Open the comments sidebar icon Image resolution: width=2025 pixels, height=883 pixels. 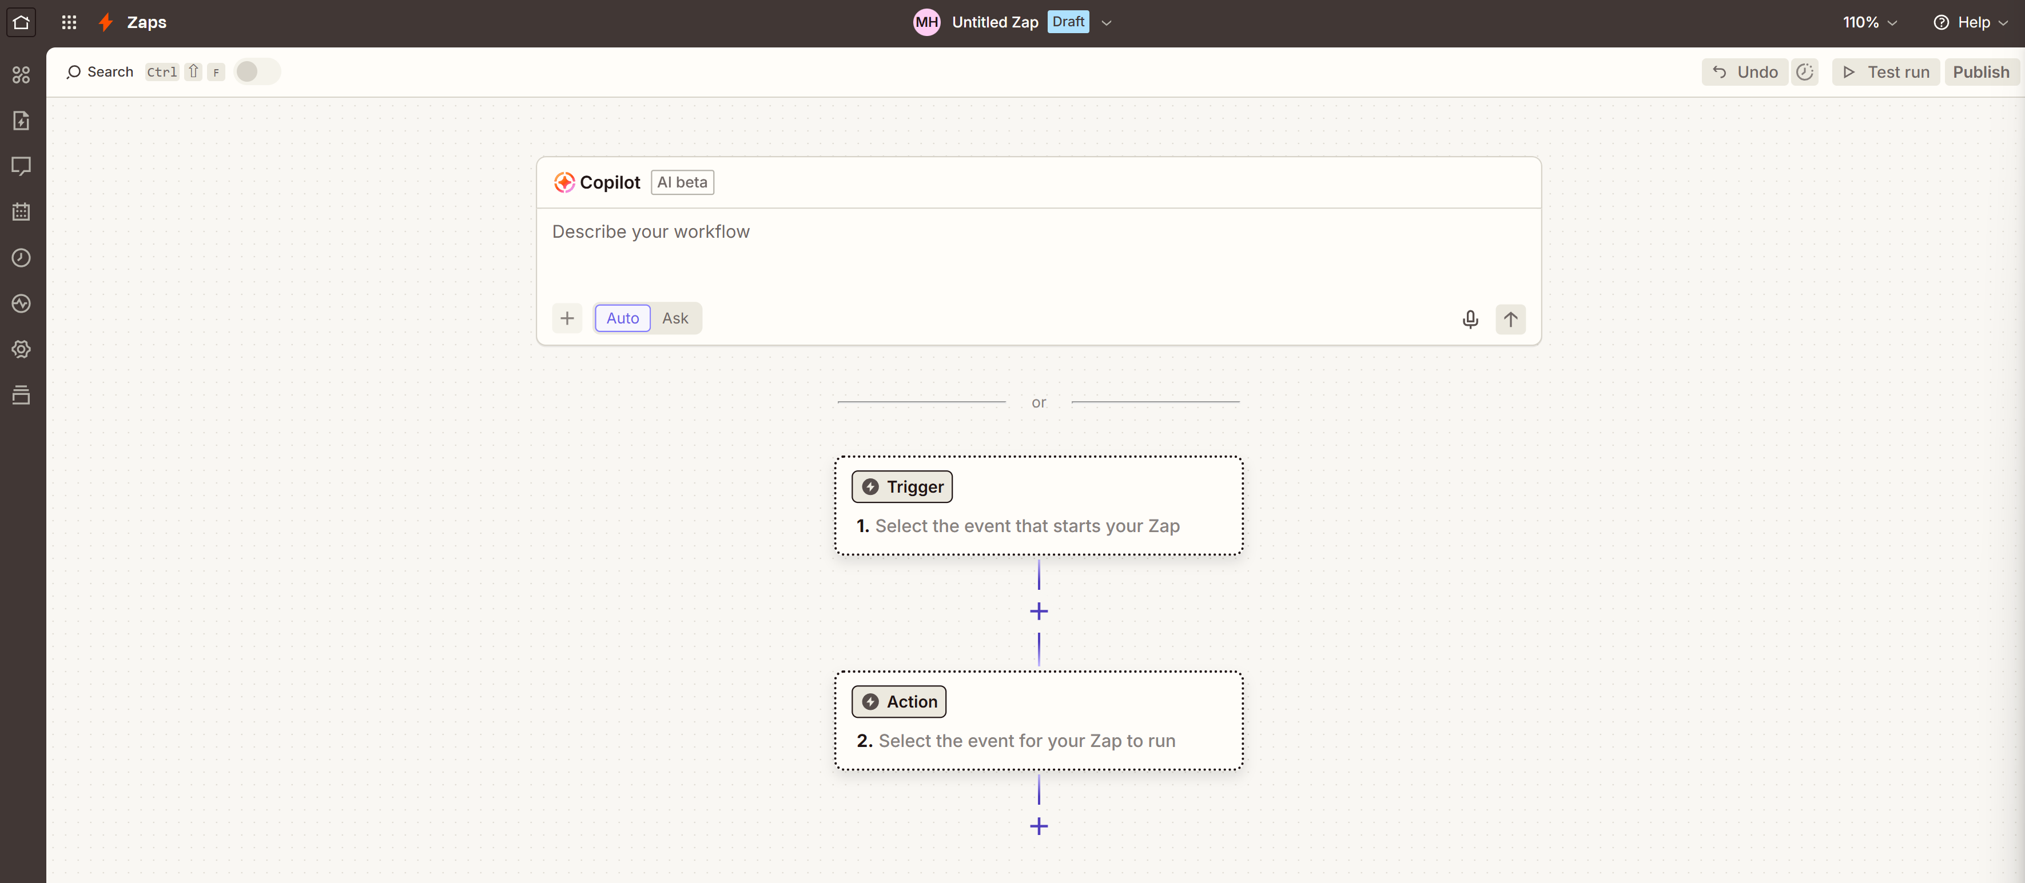(x=21, y=166)
